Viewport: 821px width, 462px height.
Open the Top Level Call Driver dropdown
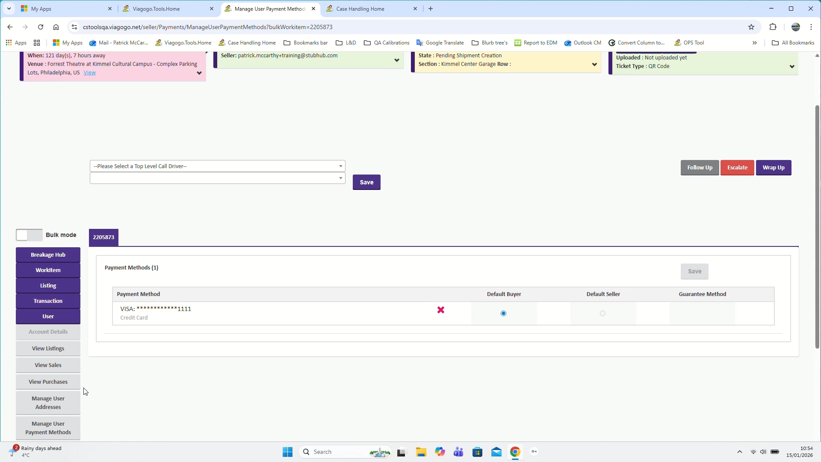coord(217,166)
